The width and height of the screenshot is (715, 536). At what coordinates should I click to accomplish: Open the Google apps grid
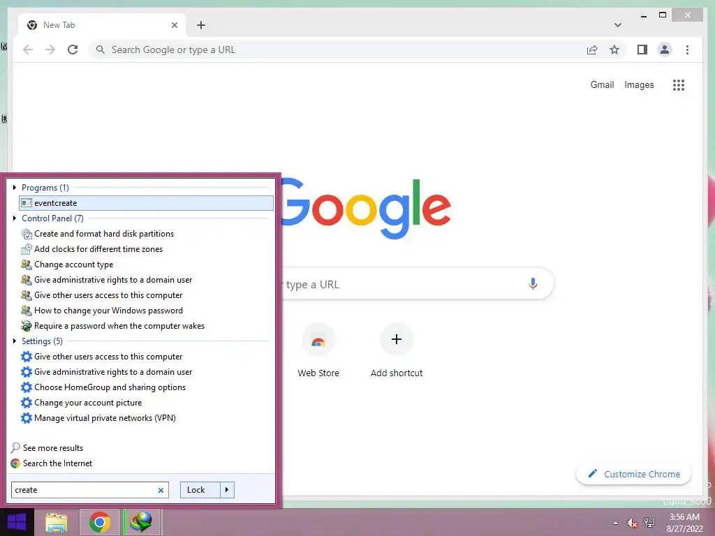click(x=679, y=84)
